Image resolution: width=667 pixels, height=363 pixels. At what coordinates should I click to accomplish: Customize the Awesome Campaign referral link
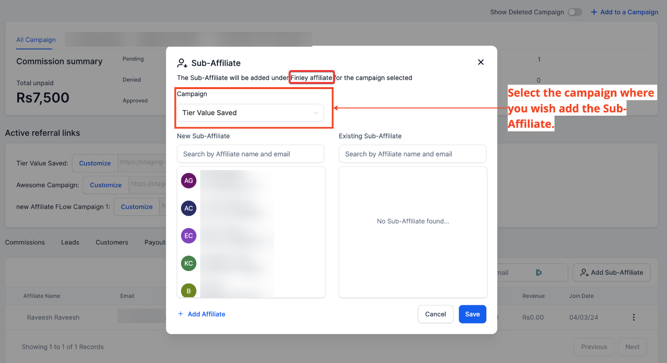106,185
